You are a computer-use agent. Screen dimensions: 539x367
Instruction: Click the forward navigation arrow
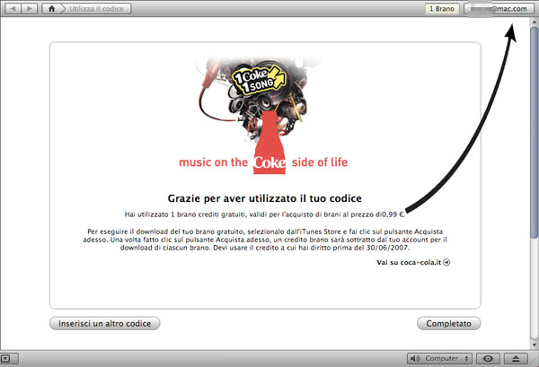coord(31,9)
